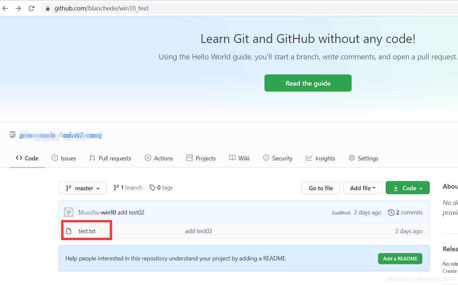Viewport: 458px width, 285px height.
Task: Click the committer avatar icon
Action: [69, 212]
